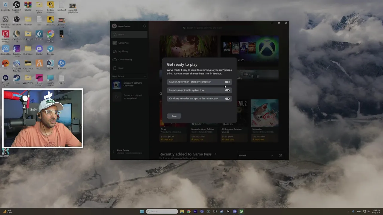Open Discord from taskbar
Image resolution: width=383 pixels, height=215 pixels.
(x=235, y=211)
